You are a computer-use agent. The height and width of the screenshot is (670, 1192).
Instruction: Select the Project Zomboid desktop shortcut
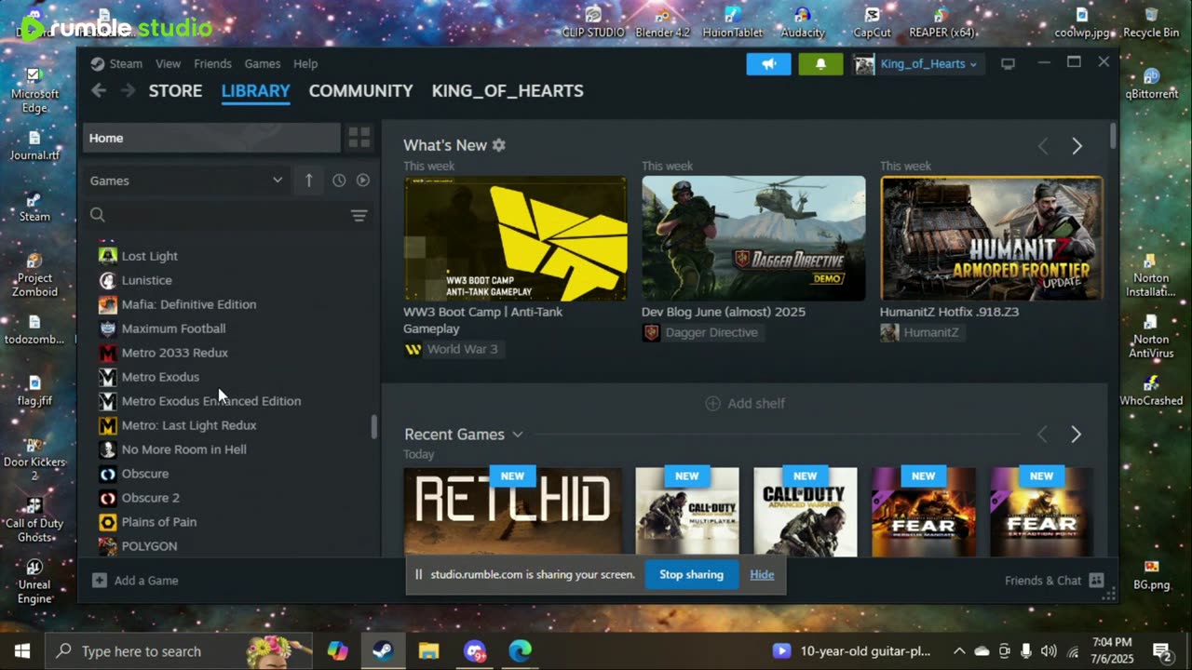pyautogui.click(x=34, y=275)
